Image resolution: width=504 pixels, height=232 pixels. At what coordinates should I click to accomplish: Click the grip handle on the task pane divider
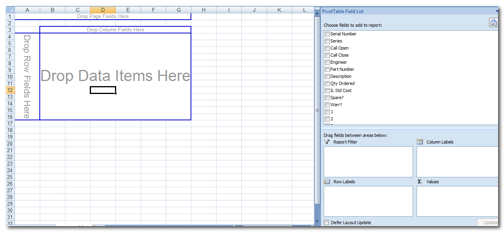[317, 110]
